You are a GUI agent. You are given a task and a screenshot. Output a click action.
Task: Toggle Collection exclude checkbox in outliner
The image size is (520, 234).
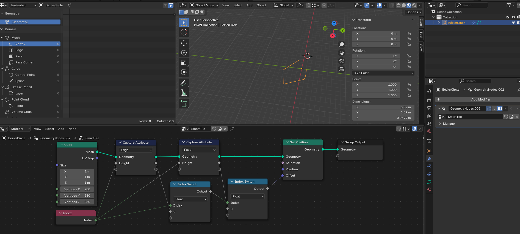(x=508, y=17)
